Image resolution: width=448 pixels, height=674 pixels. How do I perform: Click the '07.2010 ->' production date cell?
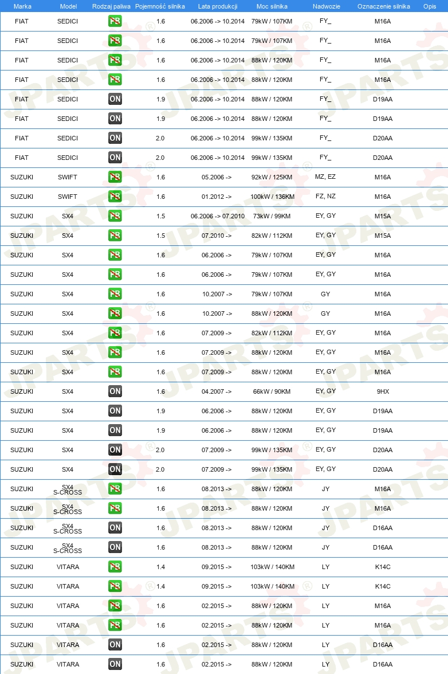coord(217,236)
